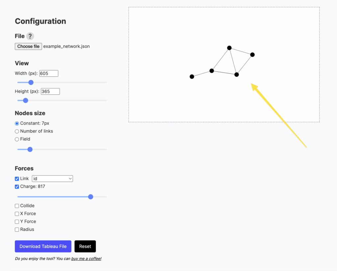Click the Width (px) input field
337x271 pixels.
click(x=49, y=73)
